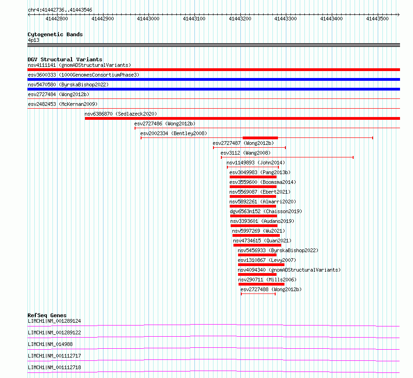Select the nsv5892261 (Almarri2020) label

coord(263,202)
